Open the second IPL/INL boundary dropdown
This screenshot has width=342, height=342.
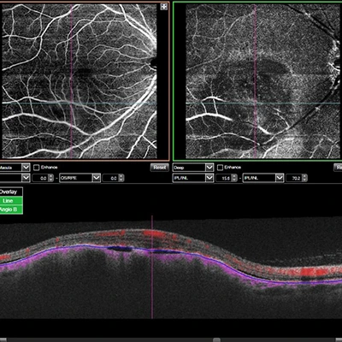pos(262,178)
